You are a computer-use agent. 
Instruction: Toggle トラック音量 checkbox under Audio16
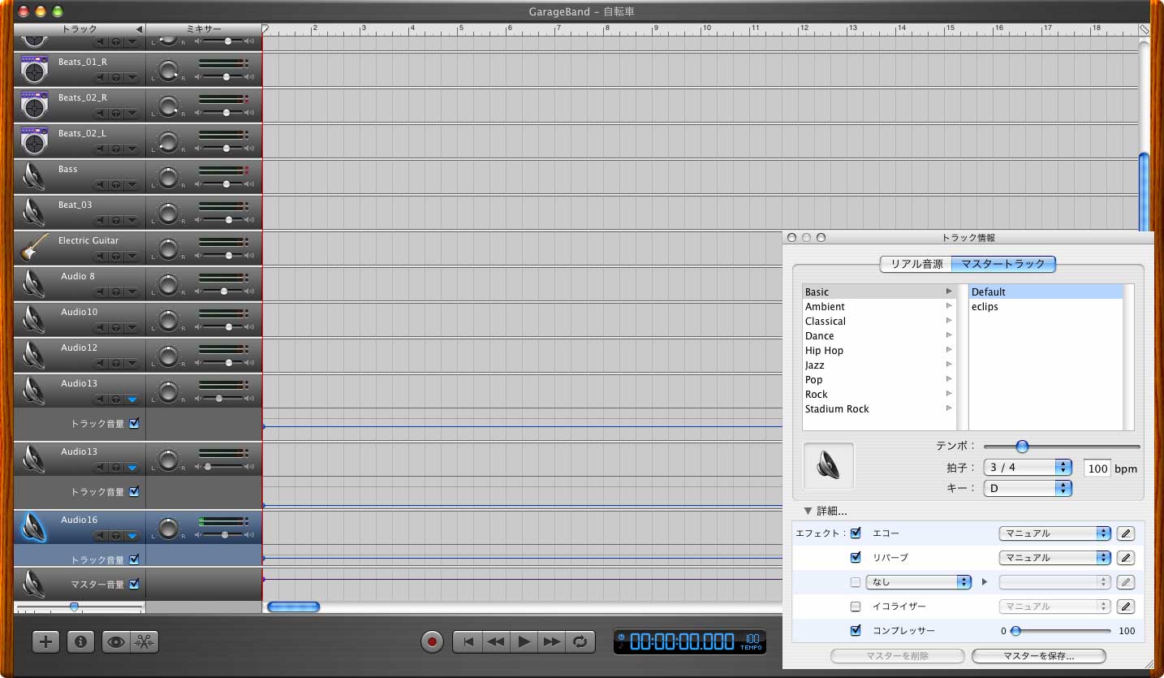(134, 559)
